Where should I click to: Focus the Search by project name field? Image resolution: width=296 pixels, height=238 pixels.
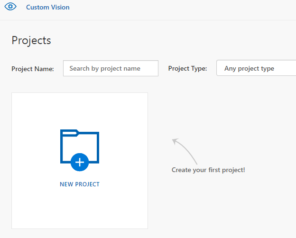point(111,68)
